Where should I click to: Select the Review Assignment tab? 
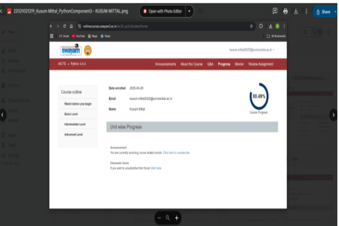coord(260,64)
